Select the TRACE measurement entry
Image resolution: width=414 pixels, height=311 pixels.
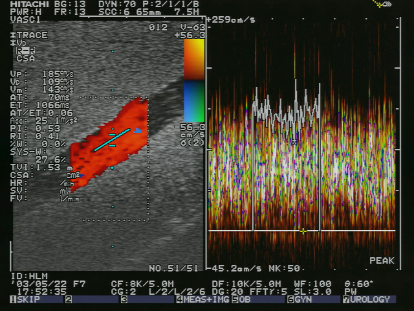(x=30, y=35)
